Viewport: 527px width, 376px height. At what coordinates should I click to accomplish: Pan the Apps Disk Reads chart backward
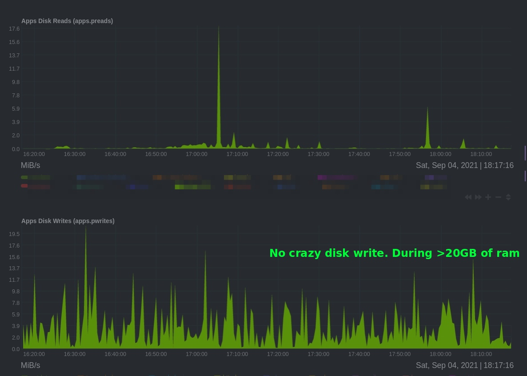(468, 197)
